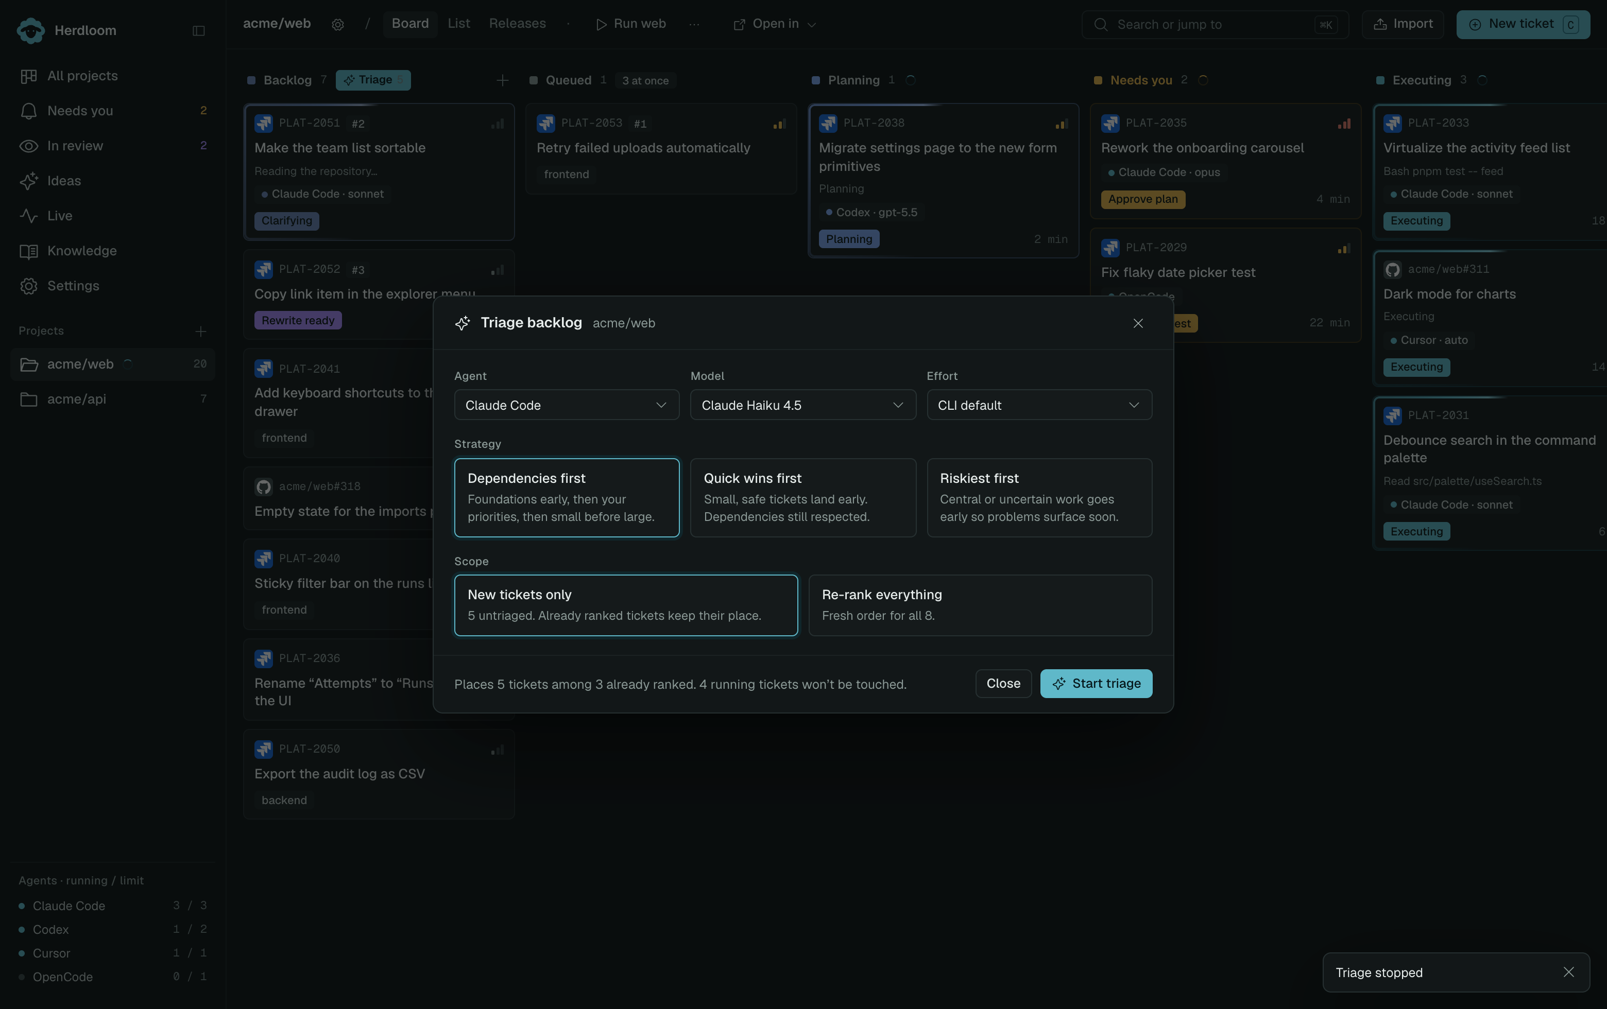Open card Dark mode for charts
The height and width of the screenshot is (1009, 1607).
(x=1490, y=318)
